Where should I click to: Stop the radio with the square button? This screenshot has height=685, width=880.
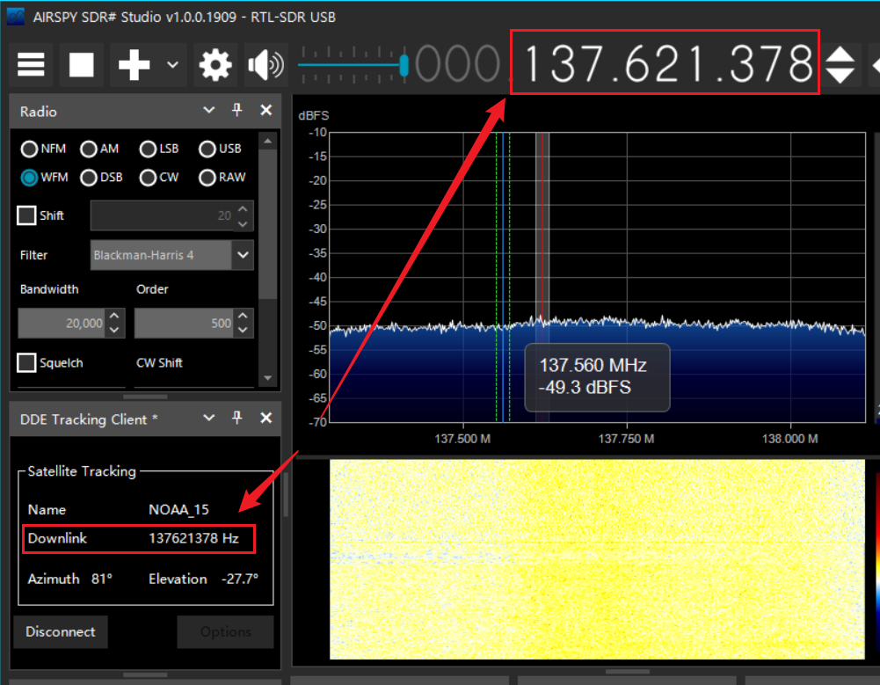pos(82,65)
